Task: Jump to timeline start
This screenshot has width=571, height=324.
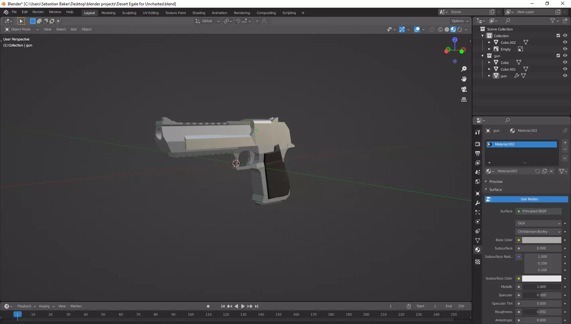Action: 223,306
